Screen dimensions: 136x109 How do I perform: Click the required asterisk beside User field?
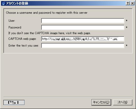pyautogui.click(x=127, y=21)
